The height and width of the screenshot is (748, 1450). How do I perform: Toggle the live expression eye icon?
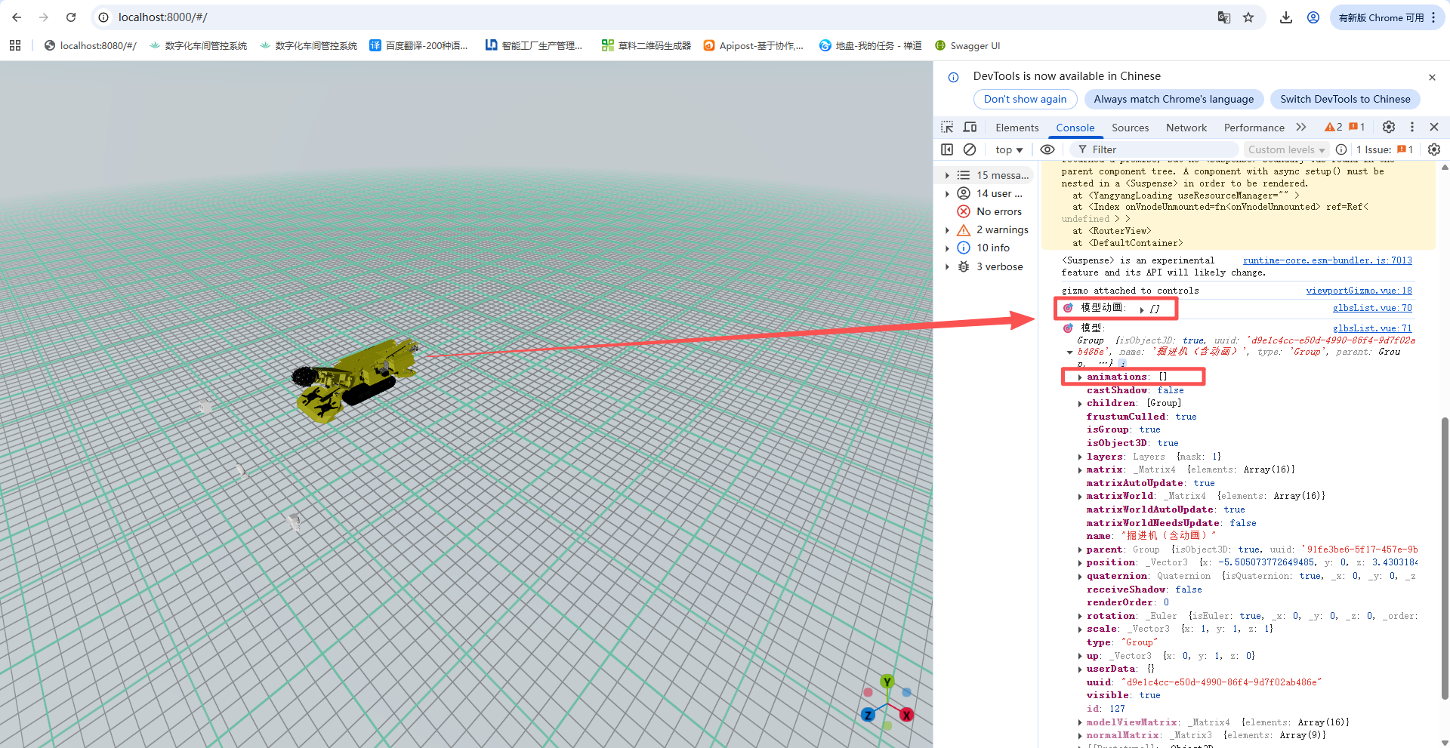pos(1047,149)
